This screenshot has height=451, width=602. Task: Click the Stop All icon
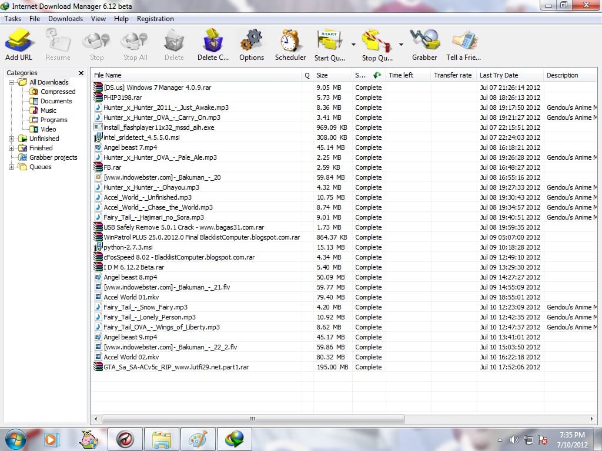click(134, 42)
